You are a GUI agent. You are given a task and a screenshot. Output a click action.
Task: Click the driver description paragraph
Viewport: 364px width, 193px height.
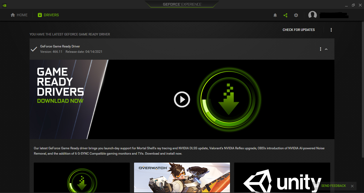(179, 151)
